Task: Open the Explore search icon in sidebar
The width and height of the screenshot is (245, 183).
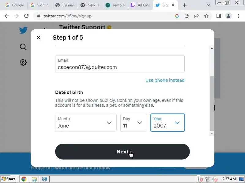Action: pos(23,47)
